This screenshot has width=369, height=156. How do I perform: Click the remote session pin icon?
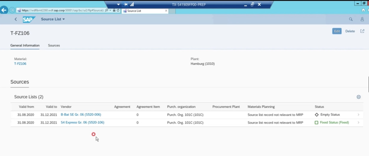(125, 4)
